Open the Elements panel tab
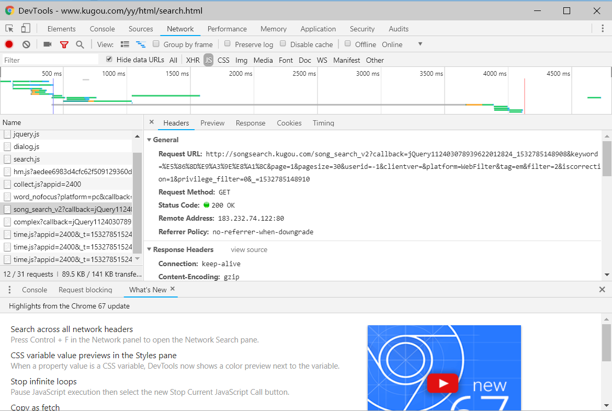This screenshot has width=612, height=411. click(61, 29)
